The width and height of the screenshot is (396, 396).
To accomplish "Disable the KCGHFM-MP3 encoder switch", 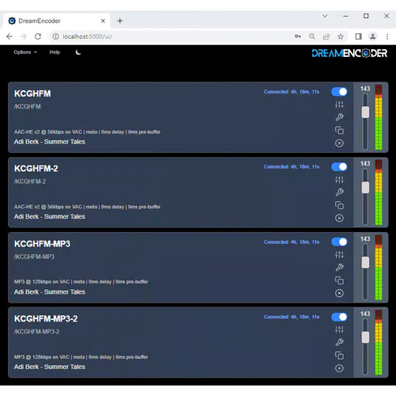I will tap(339, 242).
